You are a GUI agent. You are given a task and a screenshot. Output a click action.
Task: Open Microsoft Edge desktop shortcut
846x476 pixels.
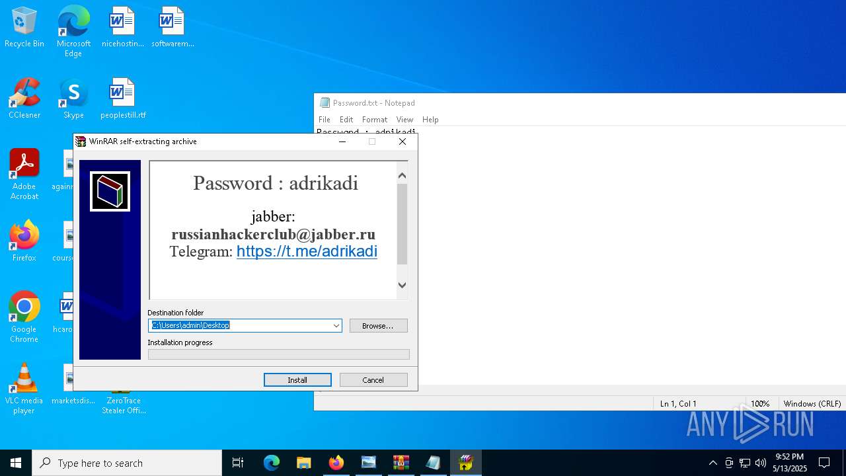(73, 31)
